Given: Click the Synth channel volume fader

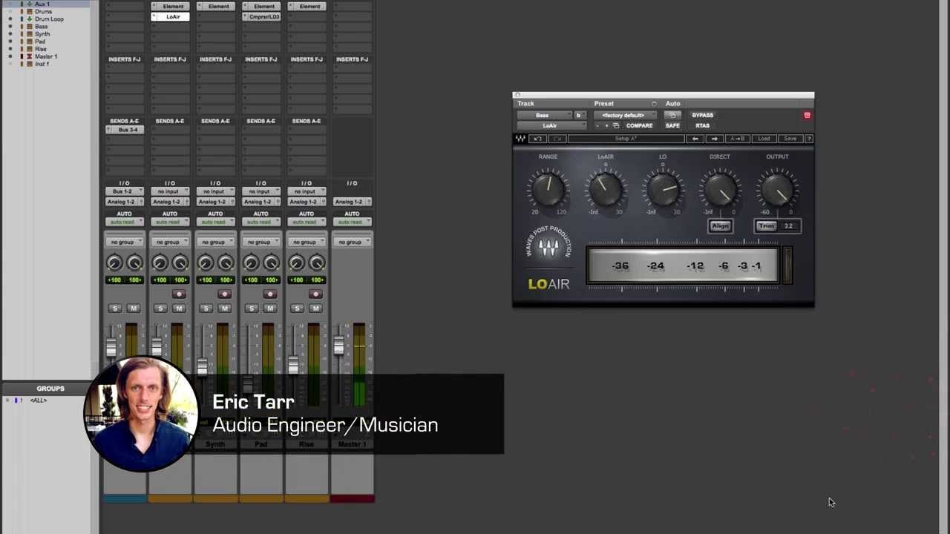Looking at the screenshot, I should click(x=202, y=366).
